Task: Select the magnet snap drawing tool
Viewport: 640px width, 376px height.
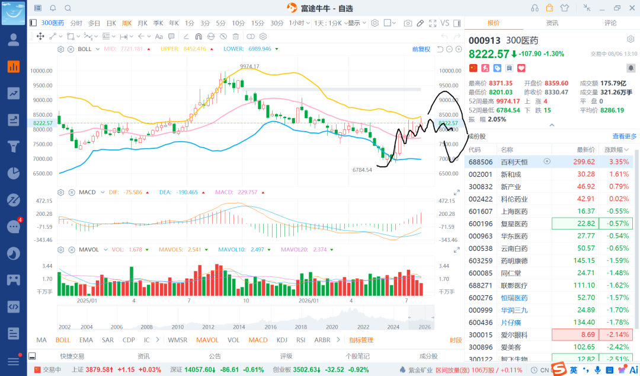Action: [199, 36]
